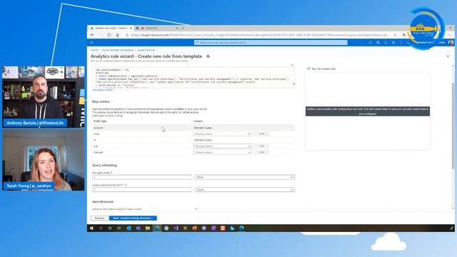Image resolution: width=457 pixels, height=257 pixels.
Task: Click Add button in URL row
Action: click(262, 146)
